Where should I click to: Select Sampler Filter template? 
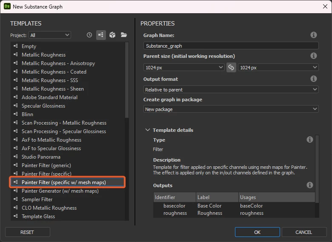pyautogui.click(x=68, y=199)
